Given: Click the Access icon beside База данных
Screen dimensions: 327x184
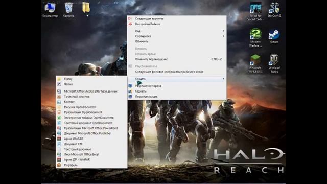Looking at the screenshot, I should click(59, 91).
